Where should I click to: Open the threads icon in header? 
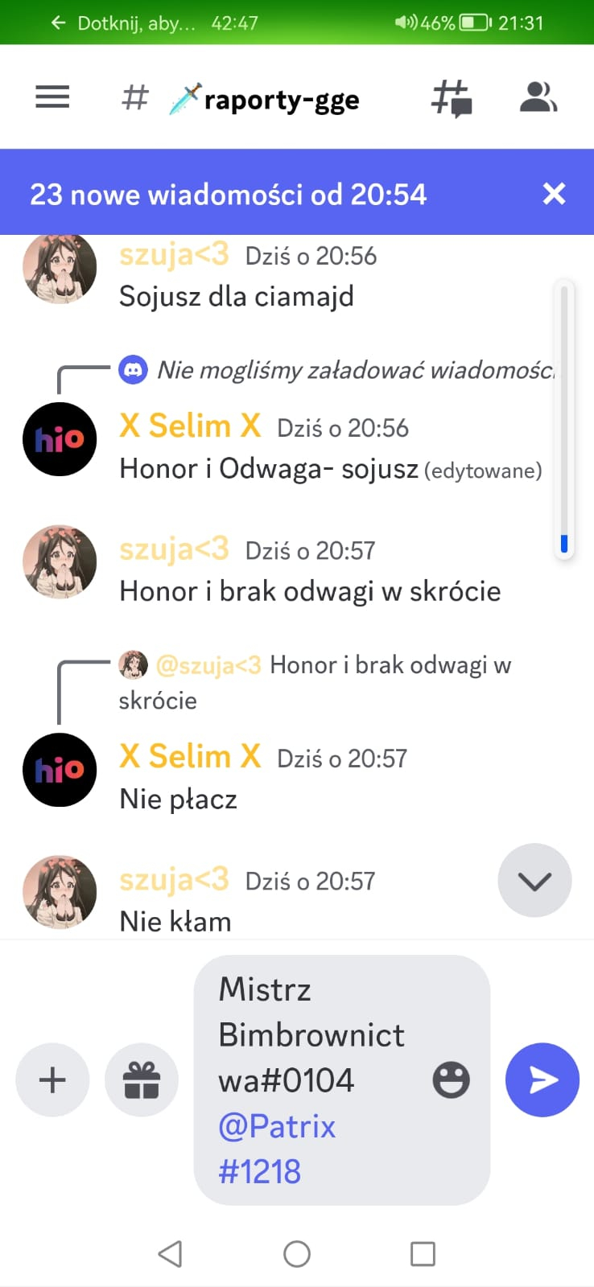click(452, 99)
